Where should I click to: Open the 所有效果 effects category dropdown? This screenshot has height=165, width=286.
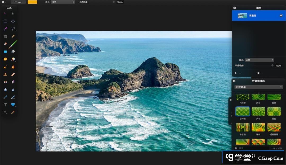point(258,87)
